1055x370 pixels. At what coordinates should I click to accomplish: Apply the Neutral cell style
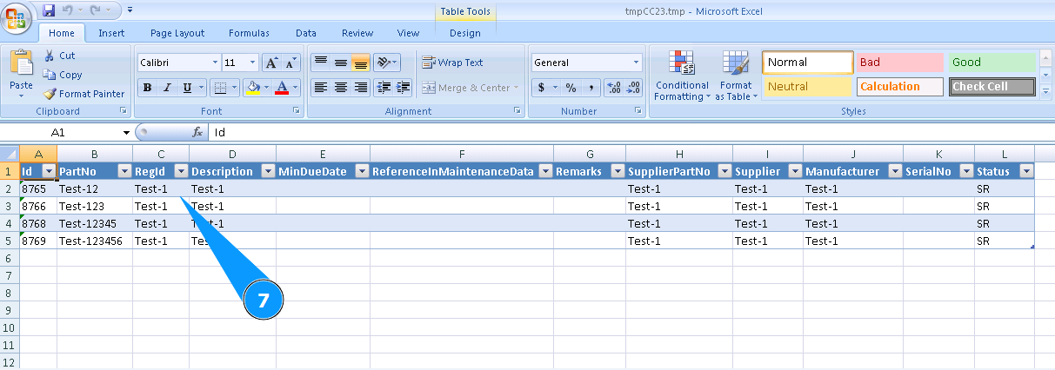[x=808, y=87]
